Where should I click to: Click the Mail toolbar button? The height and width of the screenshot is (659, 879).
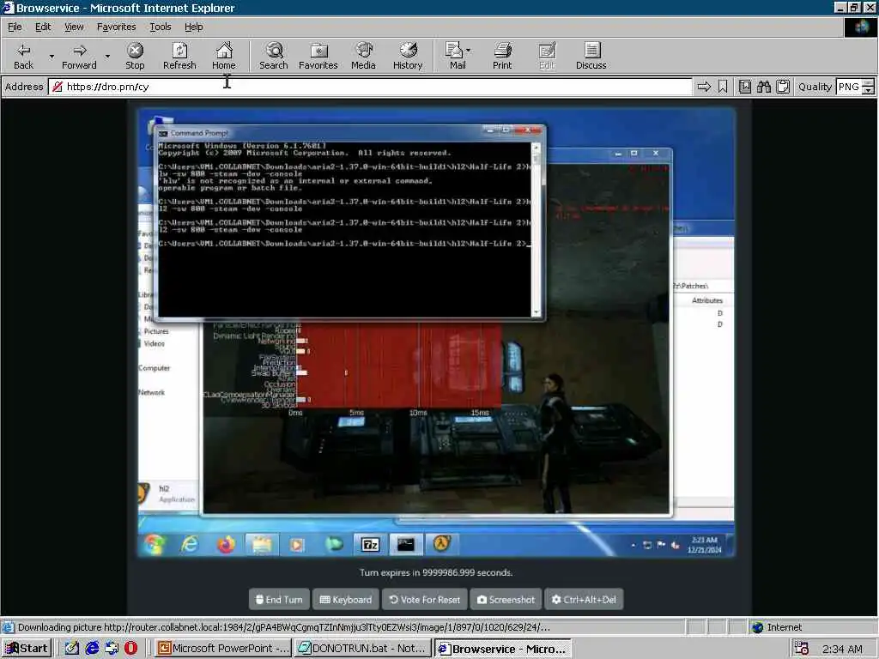click(x=456, y=56)
